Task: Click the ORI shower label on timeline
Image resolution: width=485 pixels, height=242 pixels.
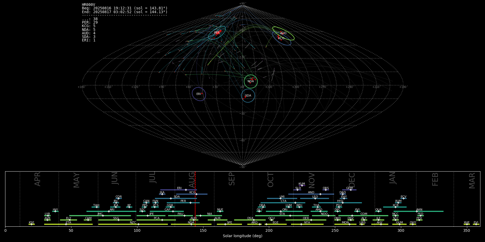Action: 285,210
